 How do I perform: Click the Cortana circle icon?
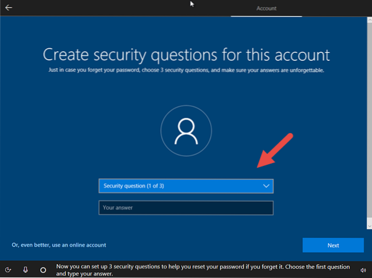coord(43,269)
